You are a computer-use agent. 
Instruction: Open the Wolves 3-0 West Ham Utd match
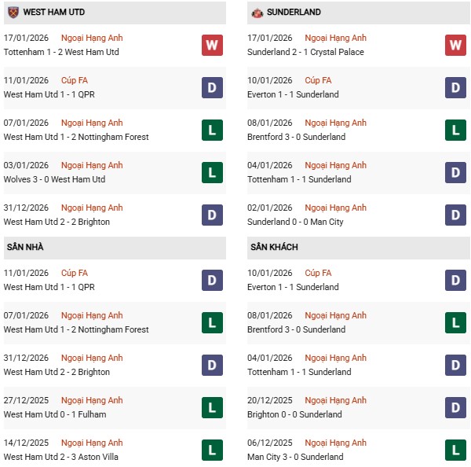[x=53, y=179]
